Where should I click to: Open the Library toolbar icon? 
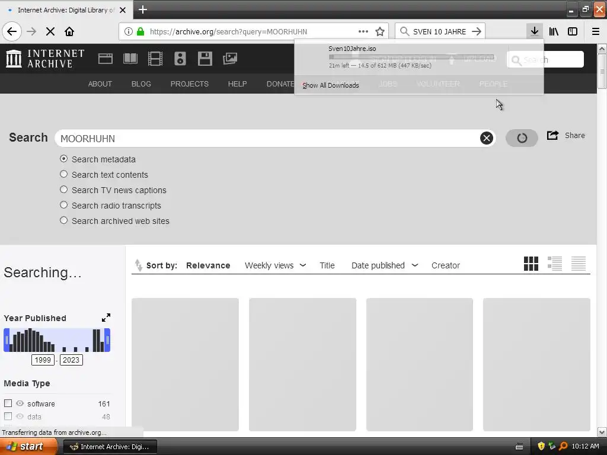tap(554, 31)
